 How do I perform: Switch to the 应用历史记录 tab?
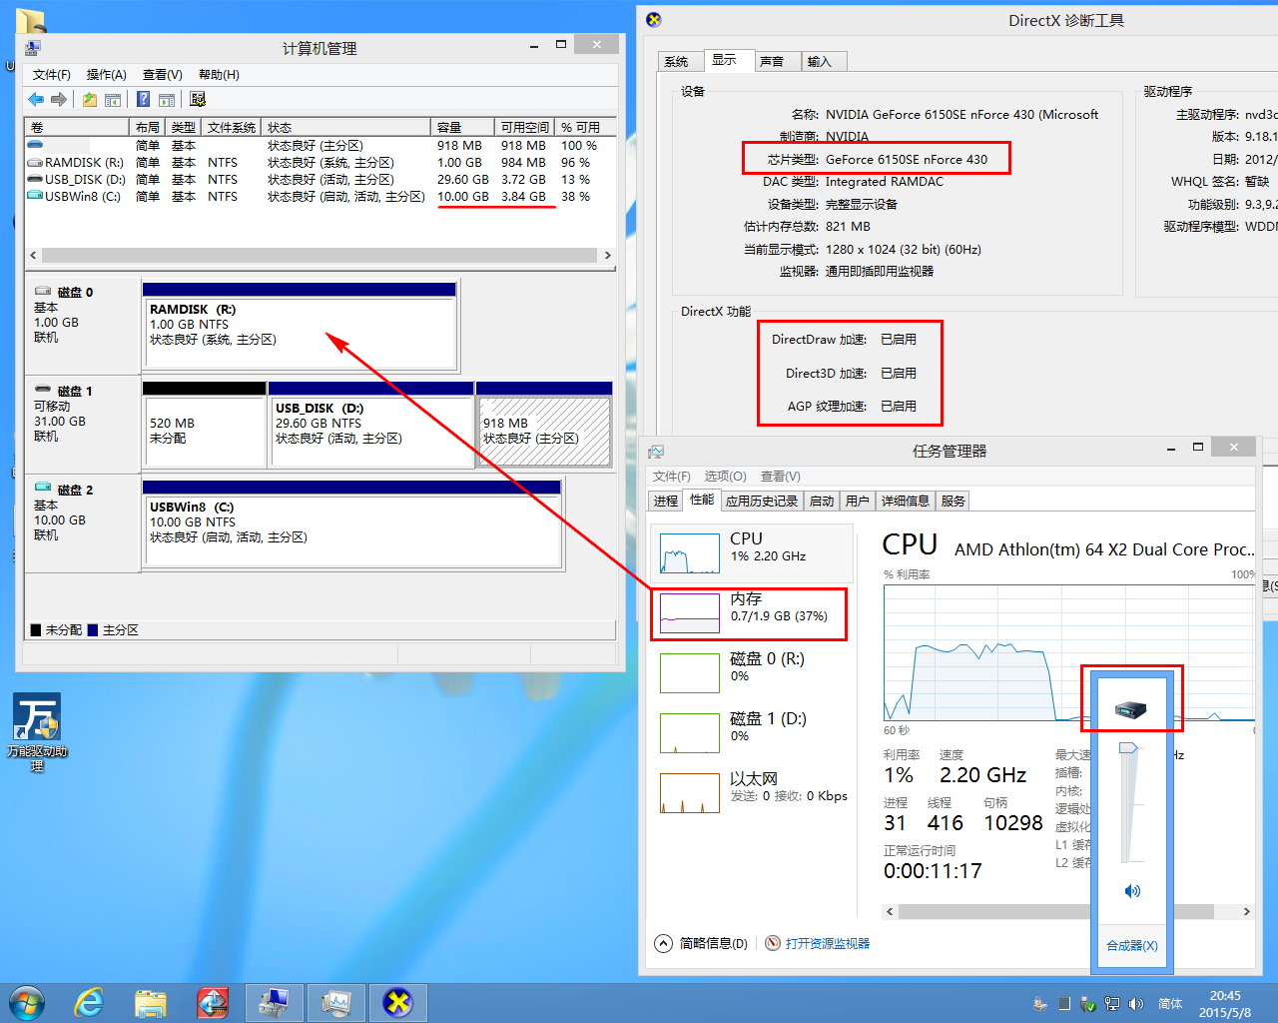coord(762,502)
